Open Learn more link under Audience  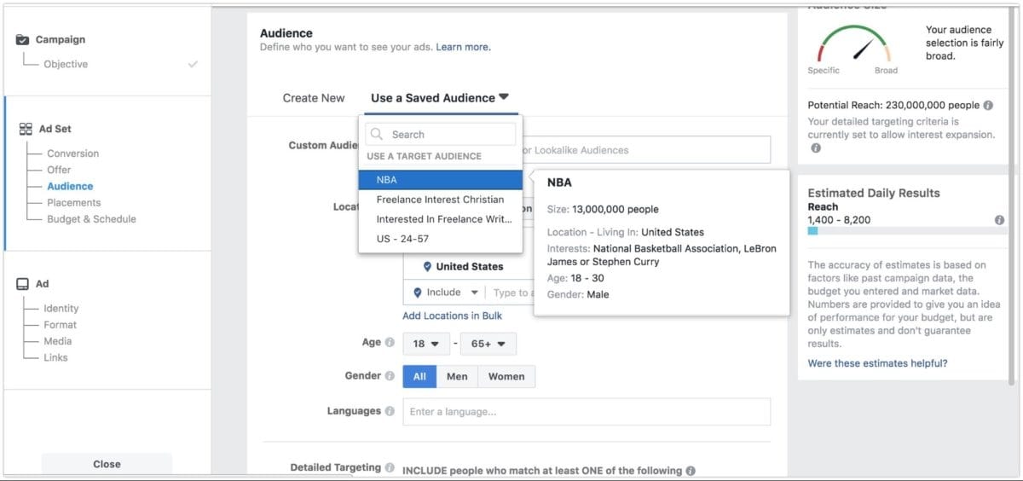(x=463, y=47)
